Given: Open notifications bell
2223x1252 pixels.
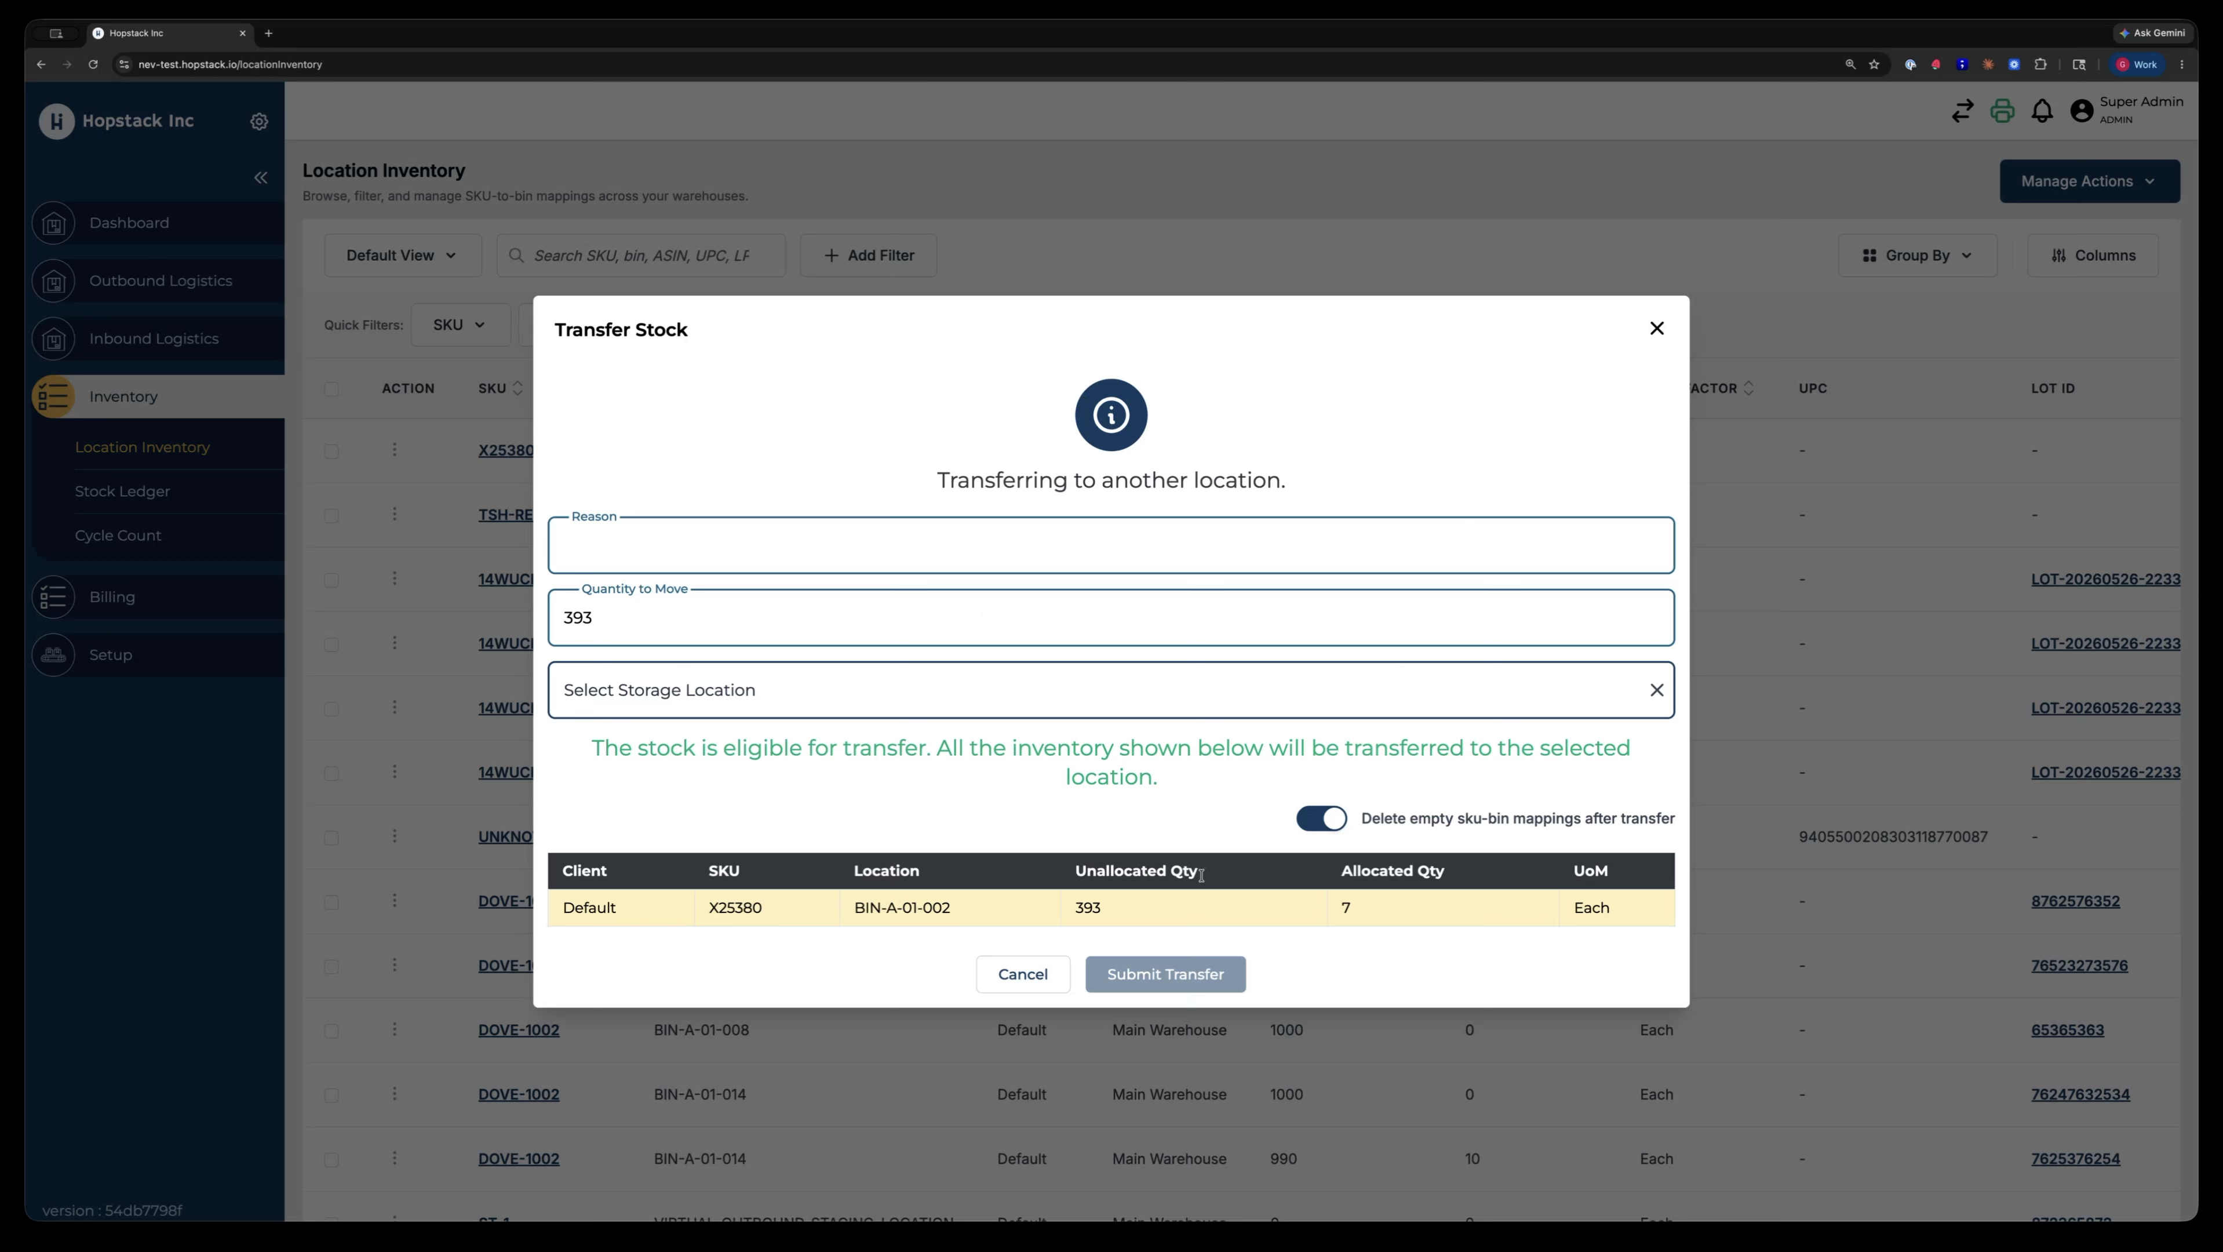Looking at the screenshot, I should click(2042, 111).
